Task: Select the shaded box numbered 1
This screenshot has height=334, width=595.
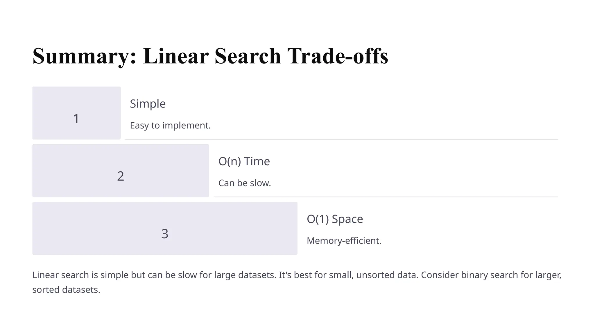Action: [x=76, y=113]
